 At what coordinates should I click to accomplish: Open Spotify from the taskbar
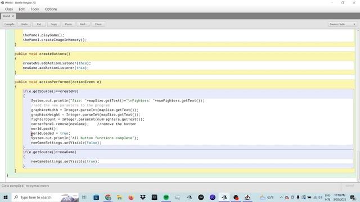tap(166, 197)
